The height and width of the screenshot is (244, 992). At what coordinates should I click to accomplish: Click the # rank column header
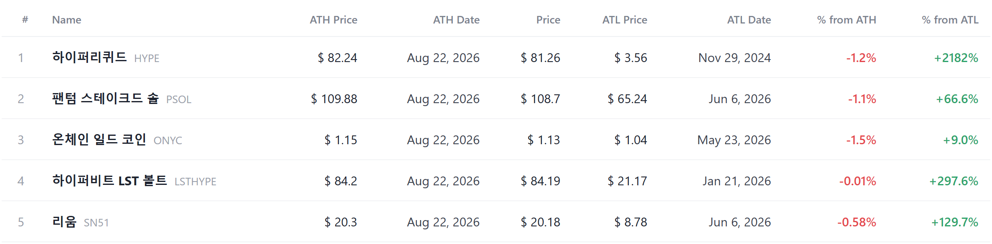pyautogui.click(x=25, y=20)
